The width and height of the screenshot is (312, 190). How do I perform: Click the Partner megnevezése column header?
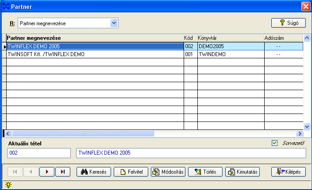click(95, 38)
